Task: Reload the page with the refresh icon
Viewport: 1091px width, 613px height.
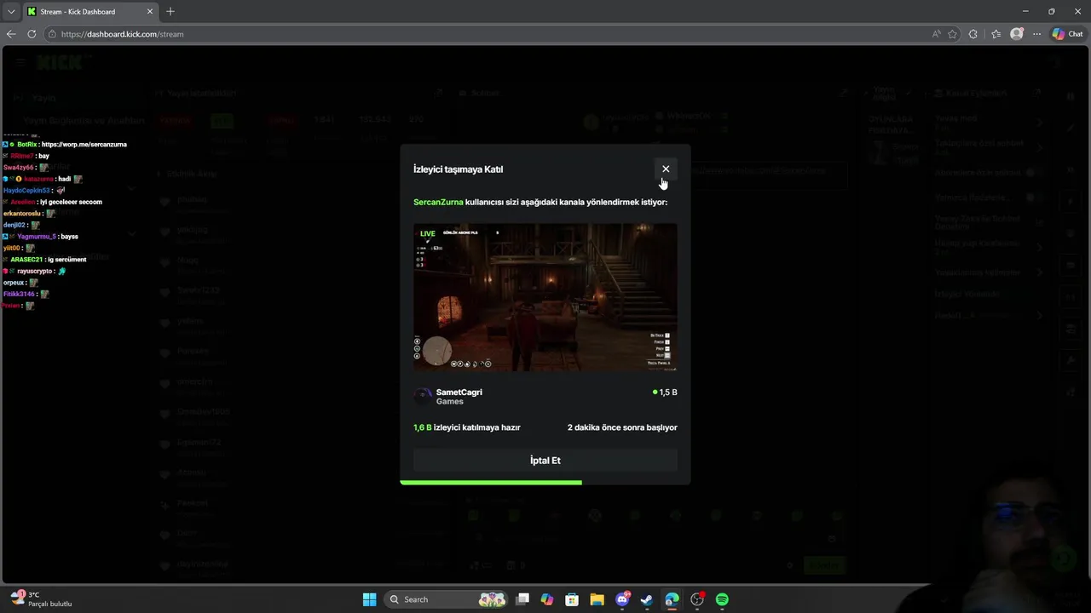Action: click(x=32, y=34)
